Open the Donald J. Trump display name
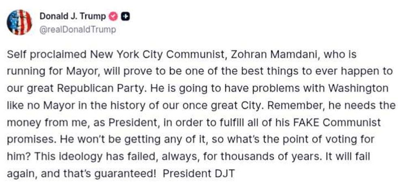 [x=73, y=17]
